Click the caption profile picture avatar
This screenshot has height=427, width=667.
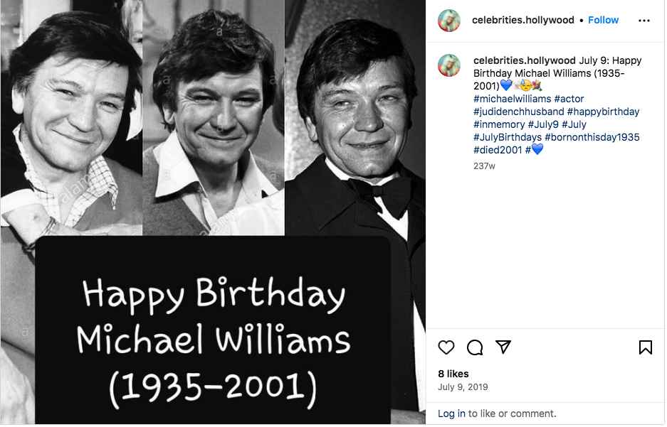pos(449,65)
